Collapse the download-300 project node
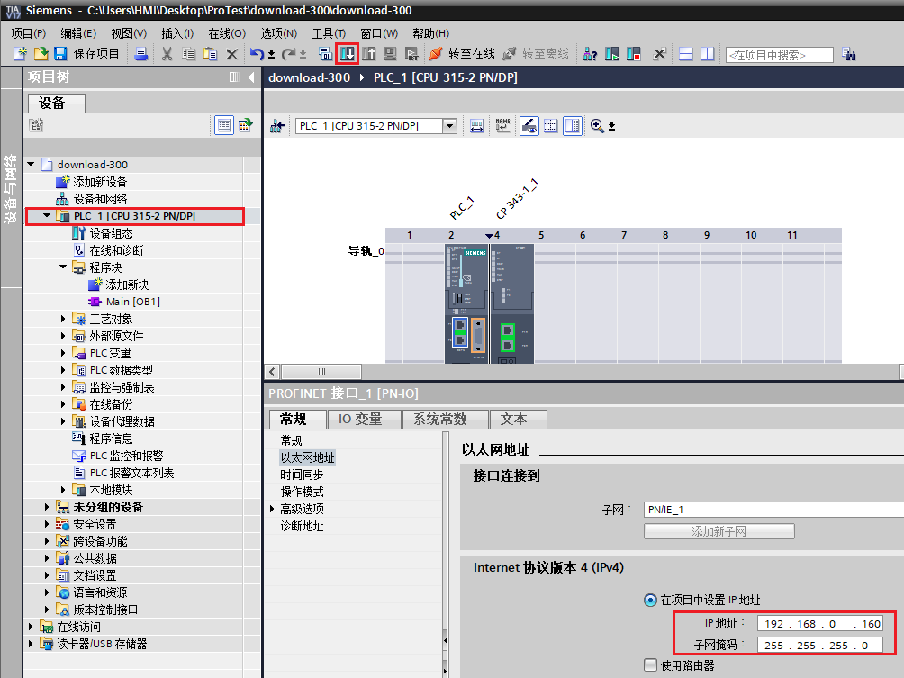 click(32, 164)
